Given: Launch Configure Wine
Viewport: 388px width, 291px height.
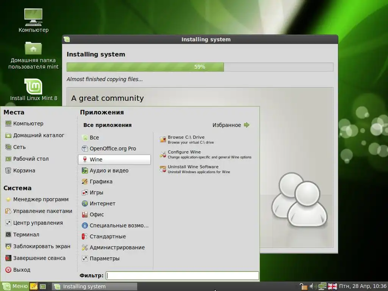Looking at the screenshot, I should coord(205,155).
